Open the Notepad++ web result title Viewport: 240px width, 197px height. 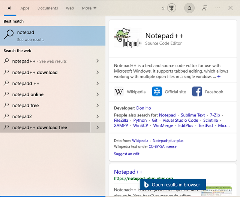[128, 172]
